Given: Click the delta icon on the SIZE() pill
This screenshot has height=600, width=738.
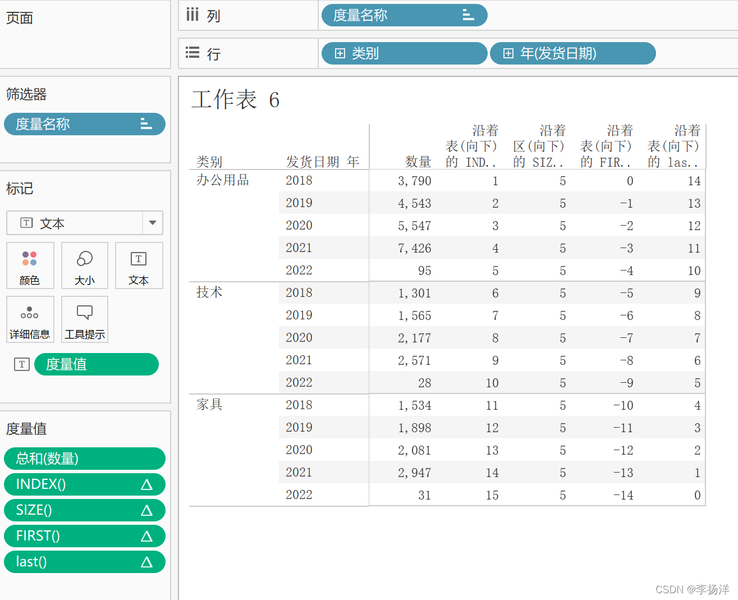Looking at the screenshot, I should pos(146,510).
